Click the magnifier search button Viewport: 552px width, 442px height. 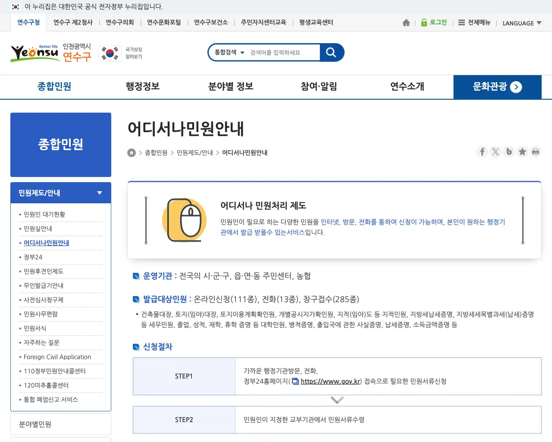pyautogui.click(x=331, y=52)
